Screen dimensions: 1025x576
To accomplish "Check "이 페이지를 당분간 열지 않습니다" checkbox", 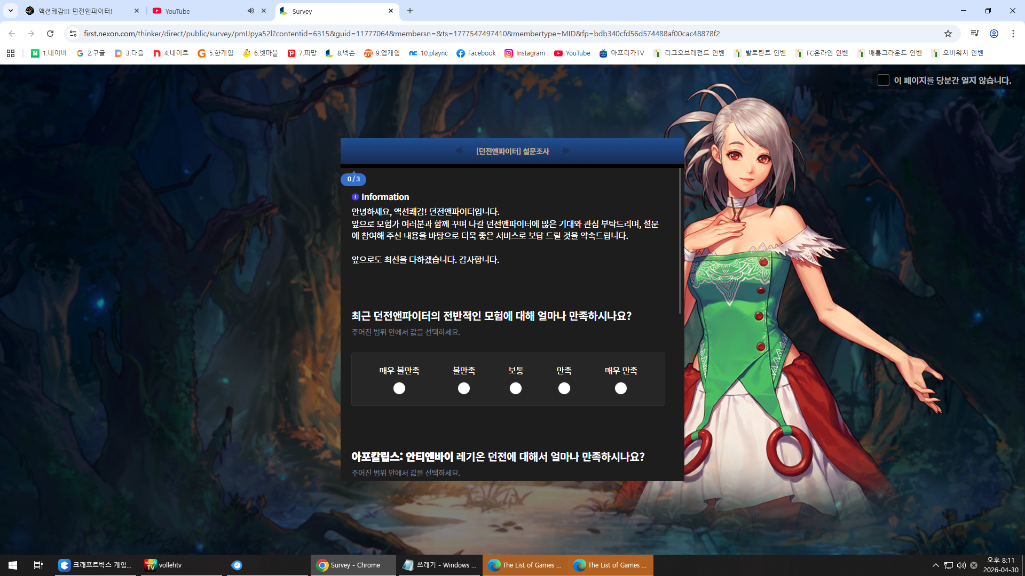I will pyautogui.click(x=883, y=80).
